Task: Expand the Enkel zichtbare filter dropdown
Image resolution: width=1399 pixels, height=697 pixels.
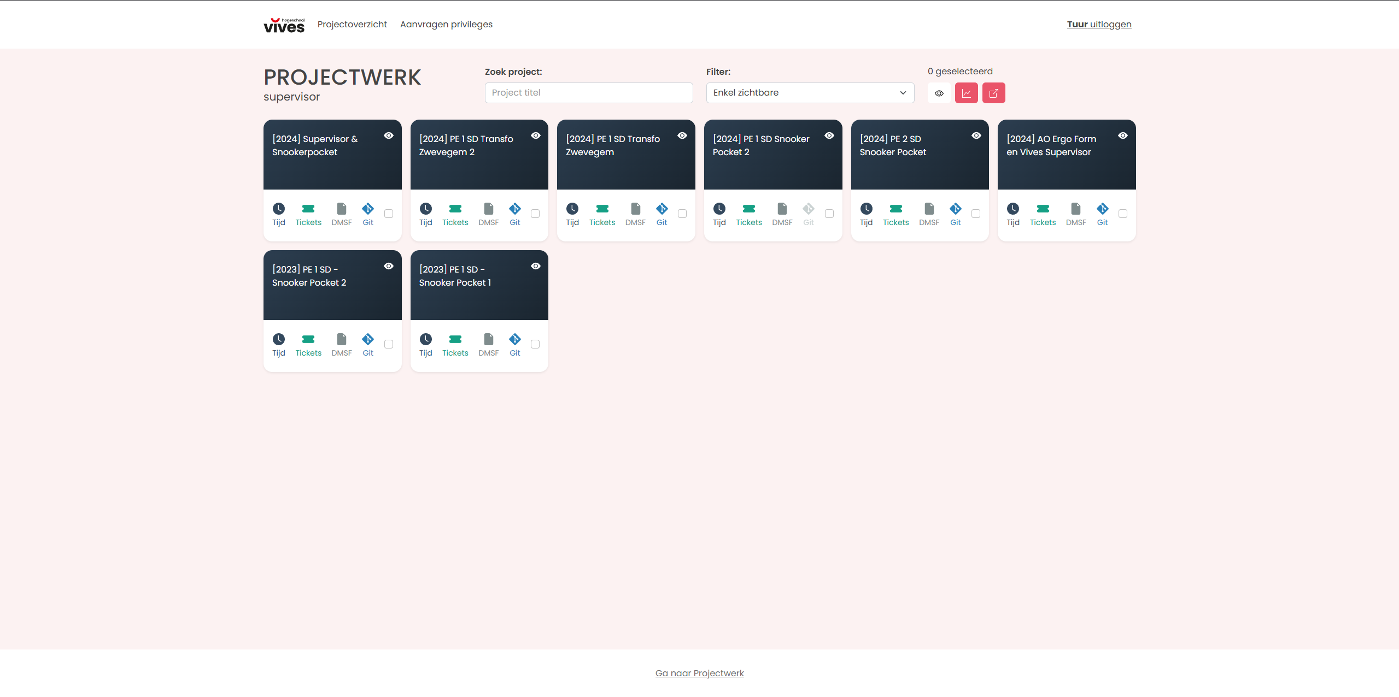Action: [810, 93]
